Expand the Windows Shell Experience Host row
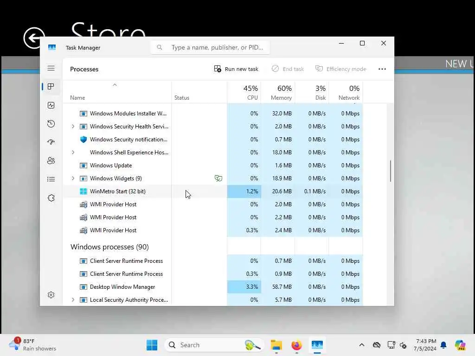The width and height of the screenshot is (475, 356). point(73,152)
